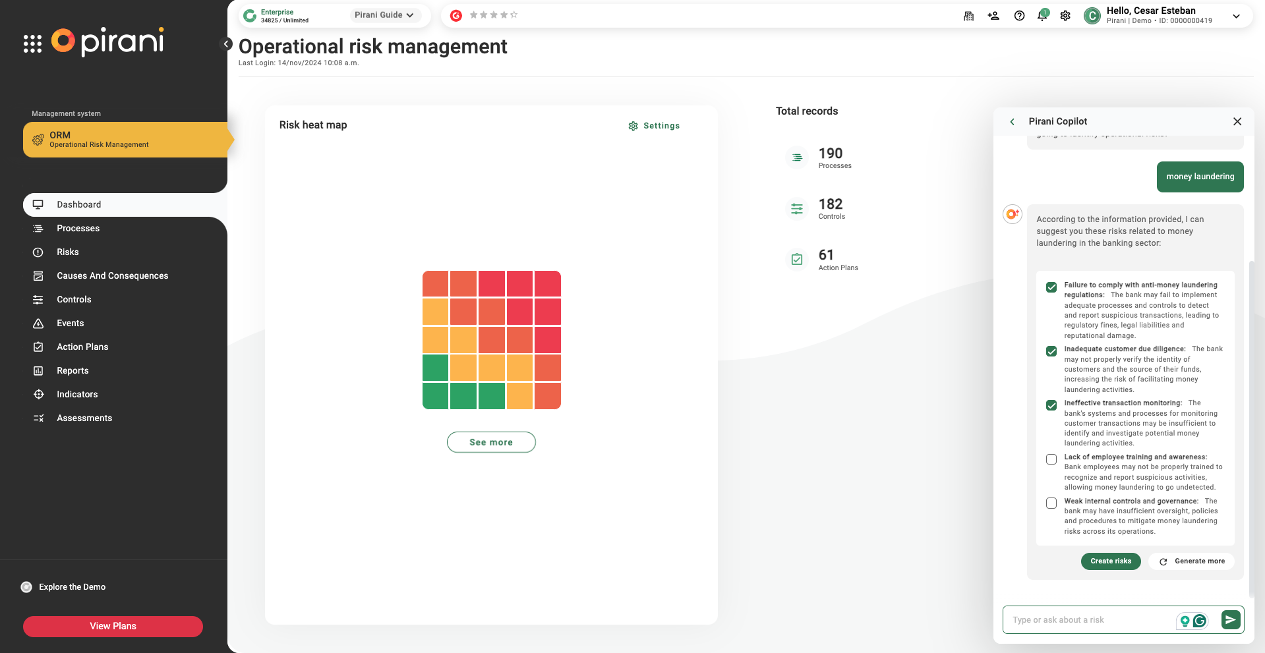
Task: Open Causes And Consequences
Action: point(112,275)
